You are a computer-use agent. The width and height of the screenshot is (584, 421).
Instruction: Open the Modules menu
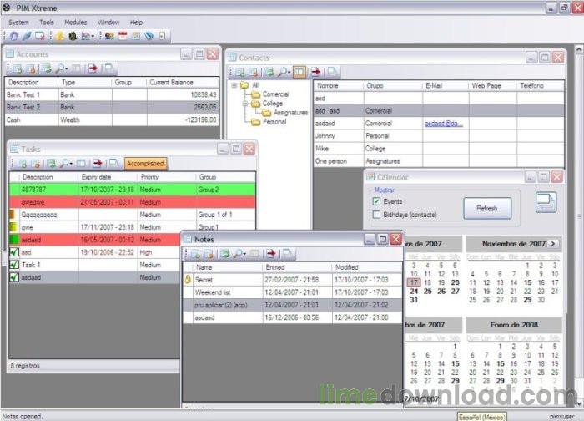tap(75, 23)
